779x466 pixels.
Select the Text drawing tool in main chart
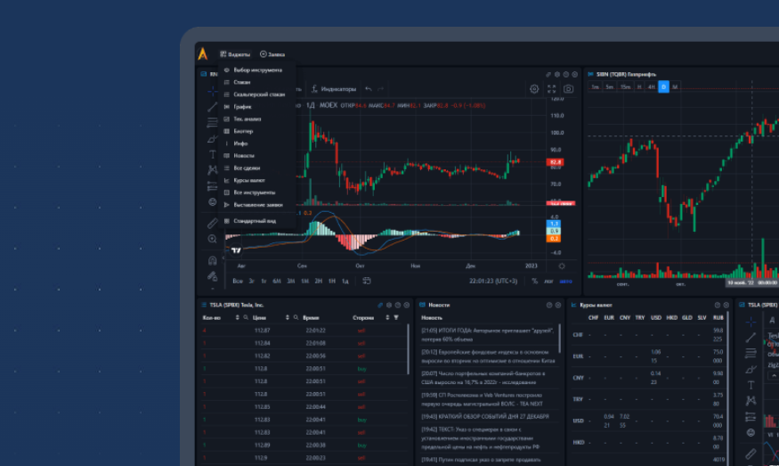[x=212, y=155]
